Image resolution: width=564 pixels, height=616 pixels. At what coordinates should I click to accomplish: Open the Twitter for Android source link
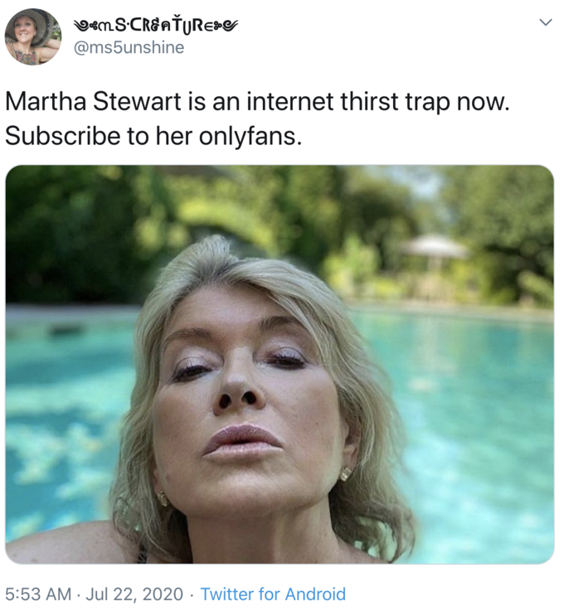273,594
